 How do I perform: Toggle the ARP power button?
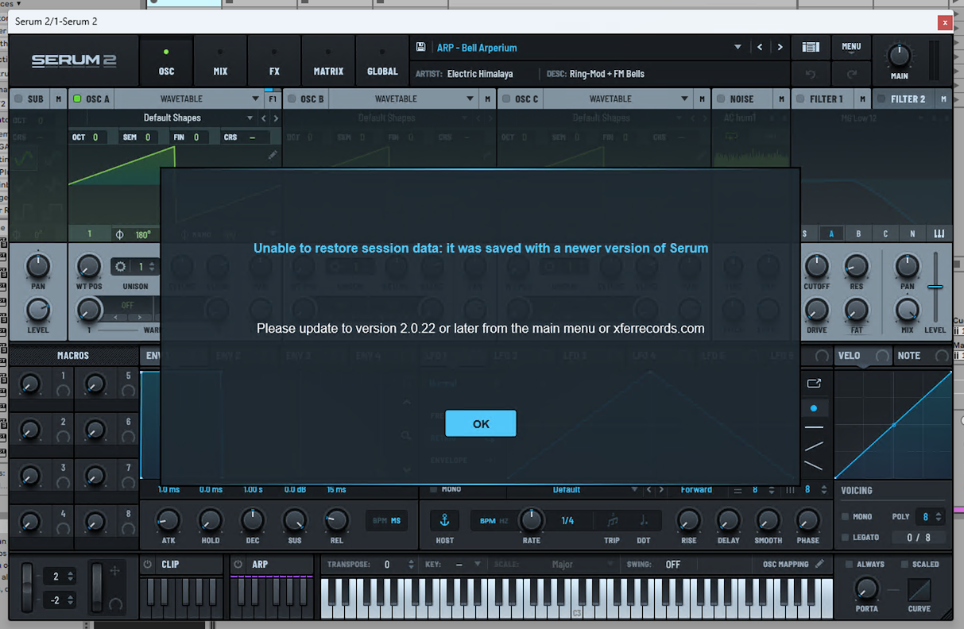(238, 565)
